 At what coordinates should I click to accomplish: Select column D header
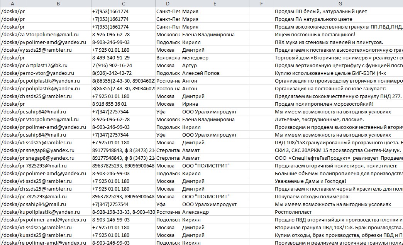click(168, 3)
